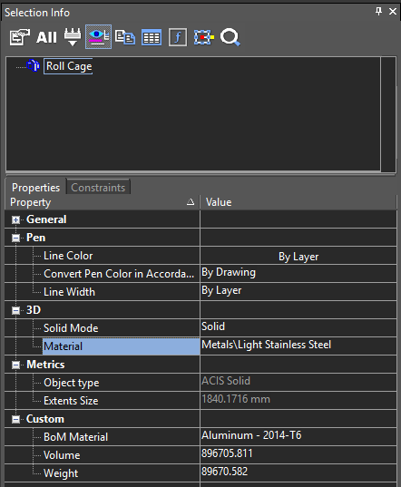Click the magnifier search icon
Image resolution: width=401 pixels, height=487 pixels.
coord(230,37)
